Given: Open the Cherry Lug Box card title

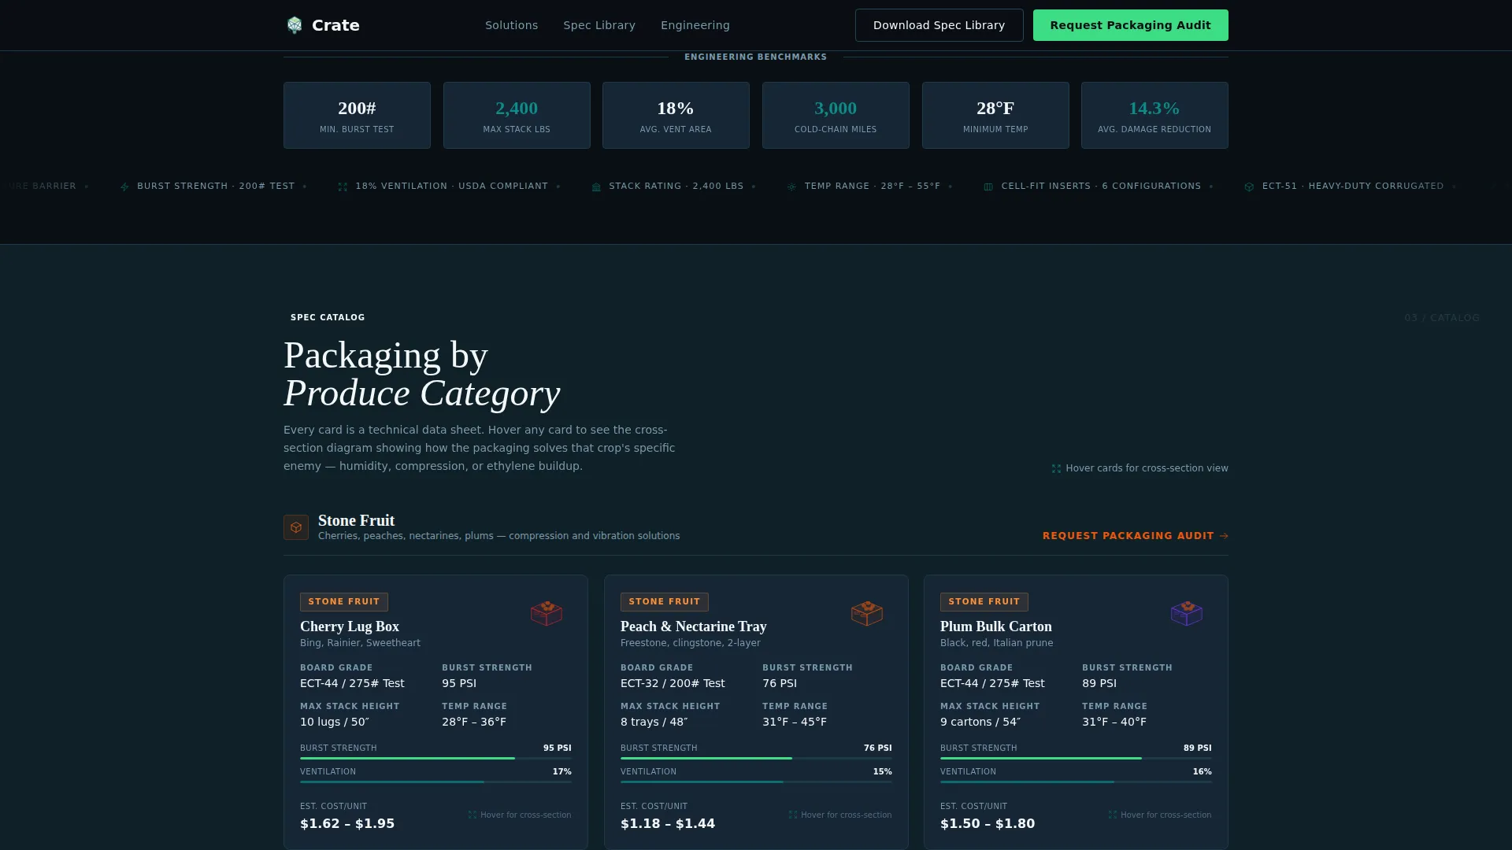Looking at the screenshot, I should click(x=350, y=626).
